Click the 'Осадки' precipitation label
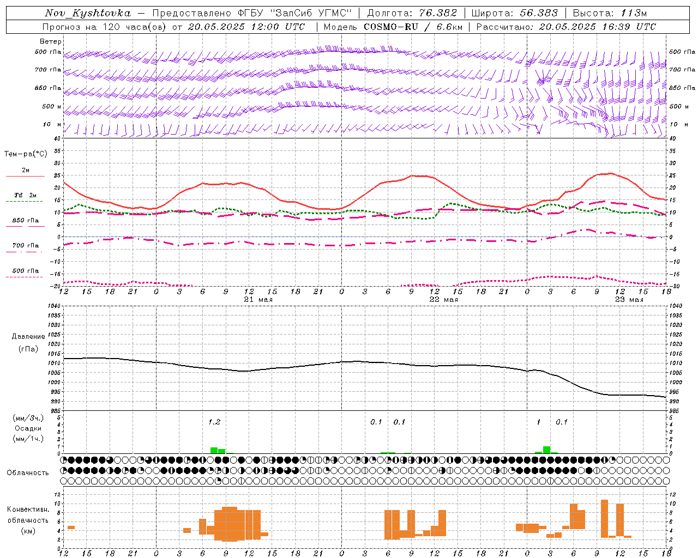 tap(28, 428)
